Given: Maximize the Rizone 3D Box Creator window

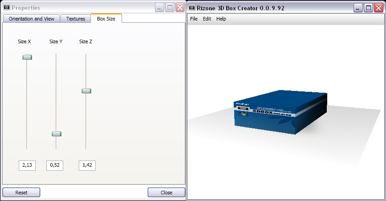Looking at the screenshot, I should tap(368, 8).
